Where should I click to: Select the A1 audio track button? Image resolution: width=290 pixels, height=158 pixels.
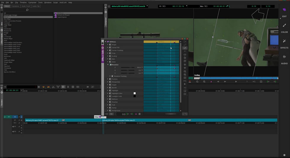click(15, 127)
